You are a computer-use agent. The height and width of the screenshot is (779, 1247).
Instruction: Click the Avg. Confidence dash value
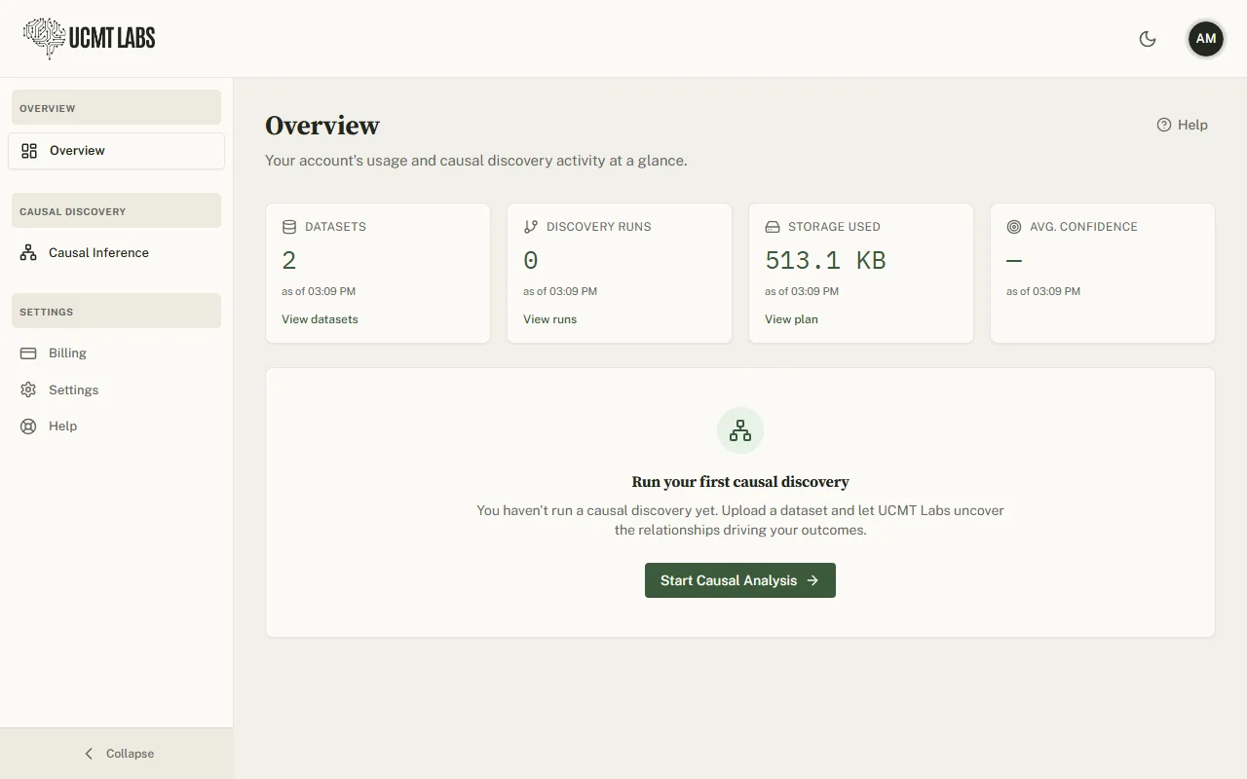1014,261
